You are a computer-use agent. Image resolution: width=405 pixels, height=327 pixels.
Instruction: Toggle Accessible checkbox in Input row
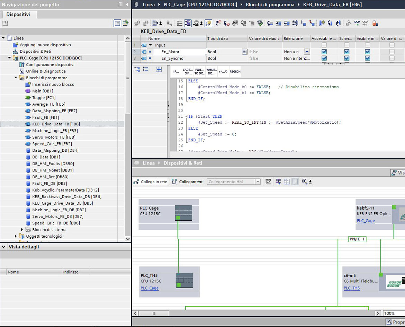(324, 45)
